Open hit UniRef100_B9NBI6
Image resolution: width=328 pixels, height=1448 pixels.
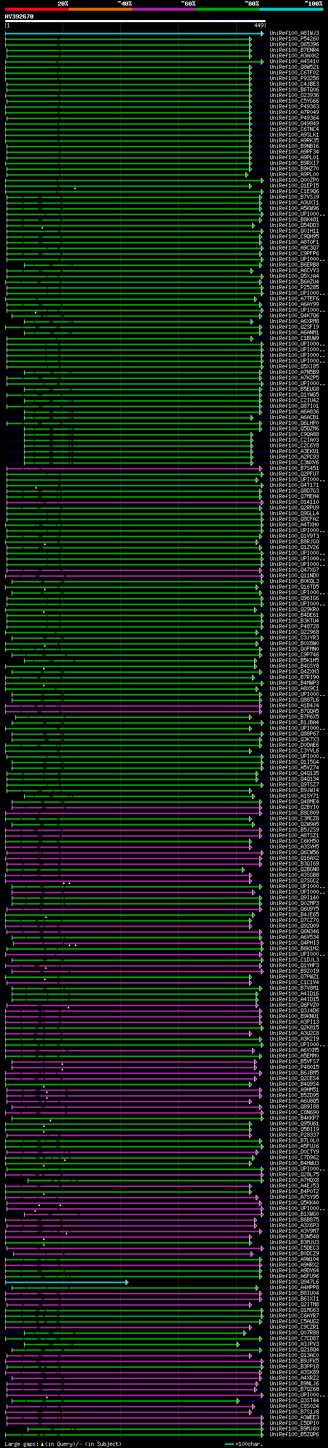pos(294,146)
